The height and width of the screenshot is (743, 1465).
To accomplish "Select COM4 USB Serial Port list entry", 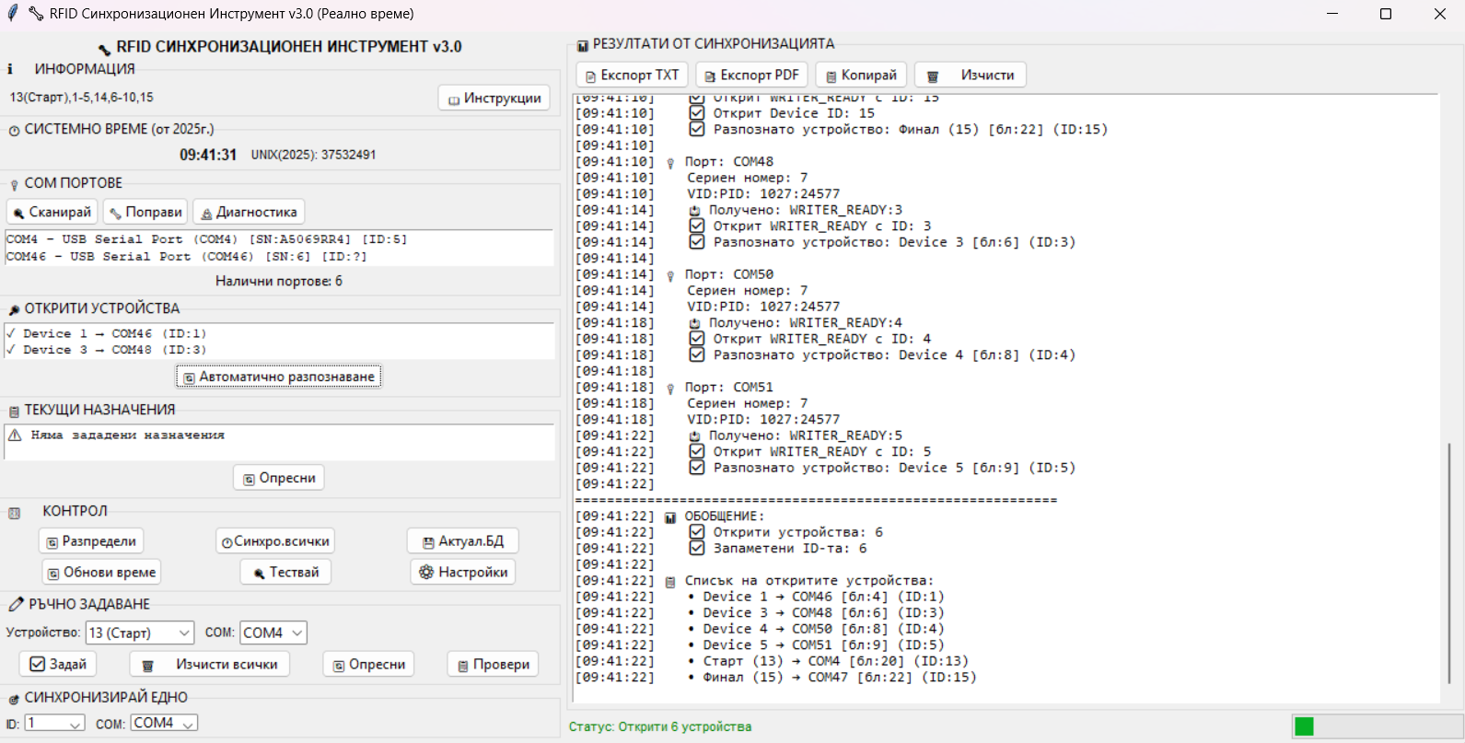I will coord(206,239).
